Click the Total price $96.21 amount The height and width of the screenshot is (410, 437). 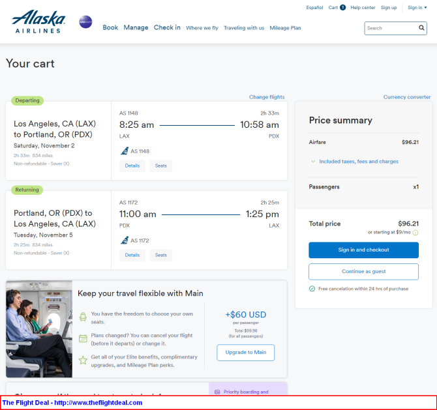[408, 224]
